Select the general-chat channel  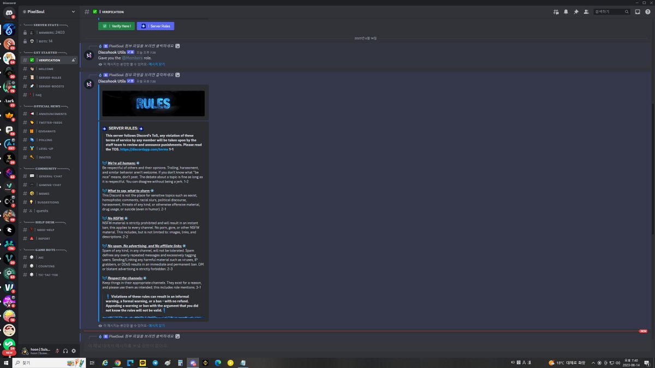tap(49, 176)
